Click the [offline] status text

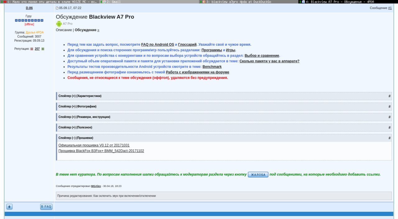29,24
